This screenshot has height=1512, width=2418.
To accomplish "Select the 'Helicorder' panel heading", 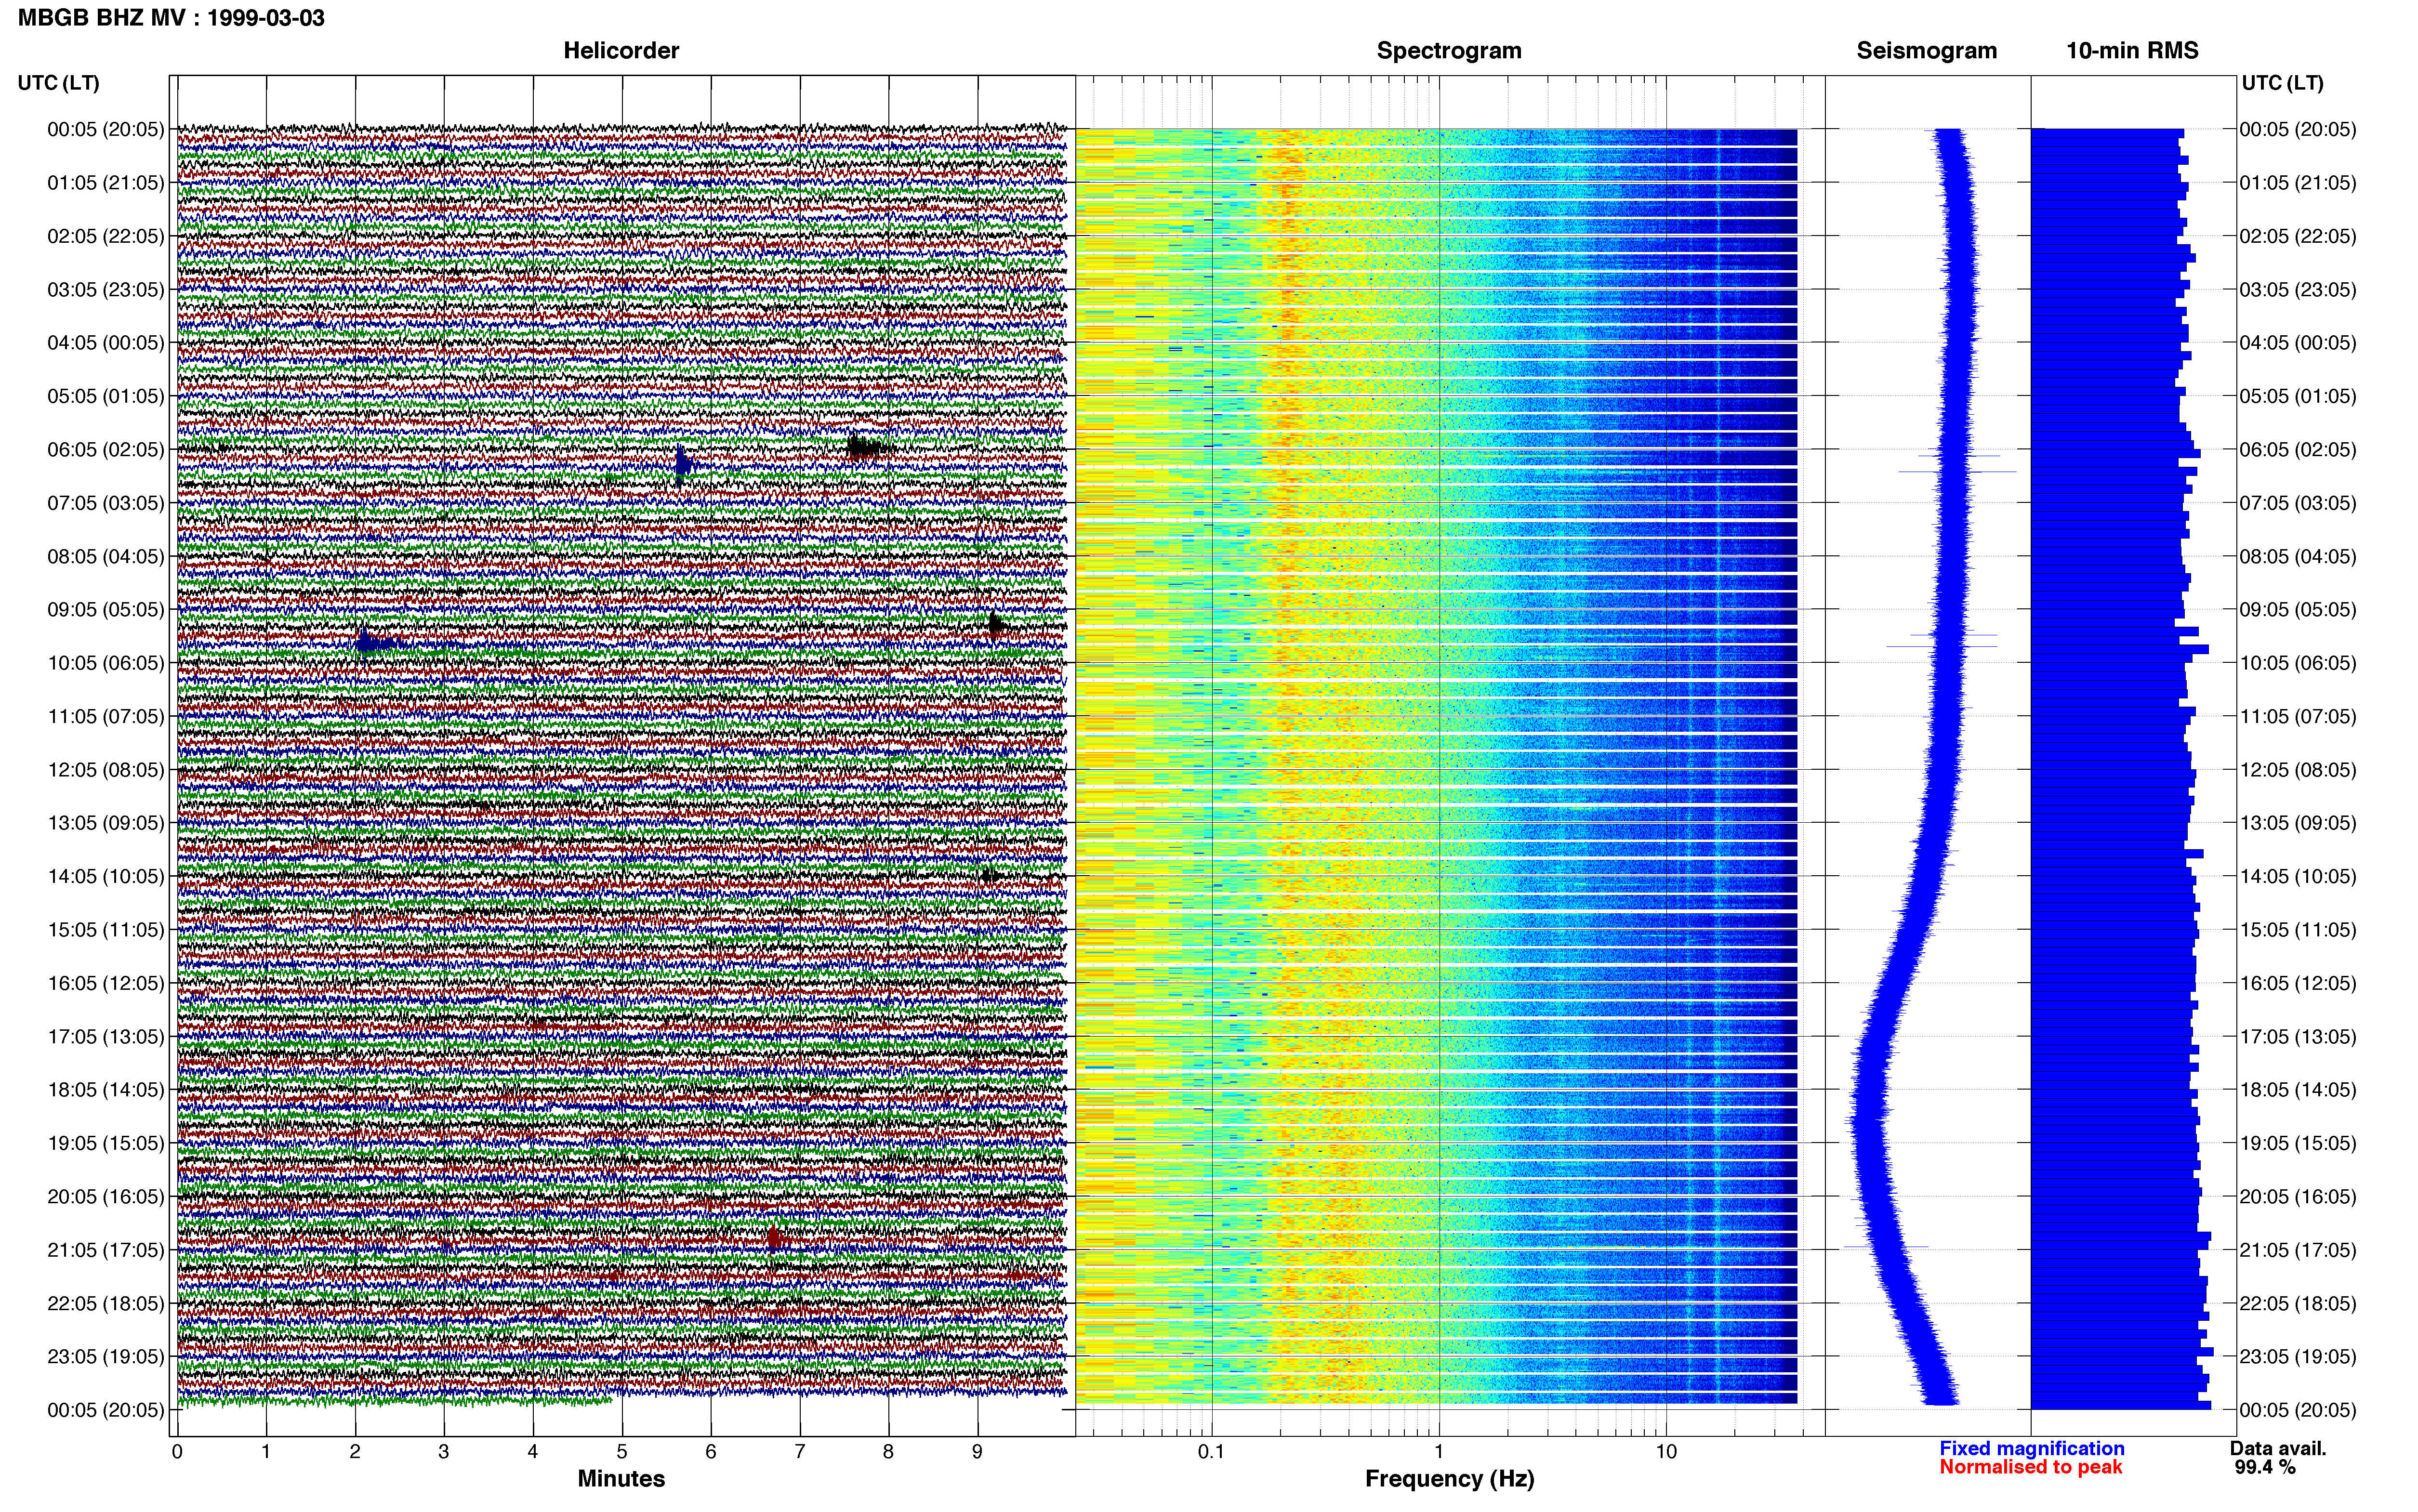I will tap(621, 51).
